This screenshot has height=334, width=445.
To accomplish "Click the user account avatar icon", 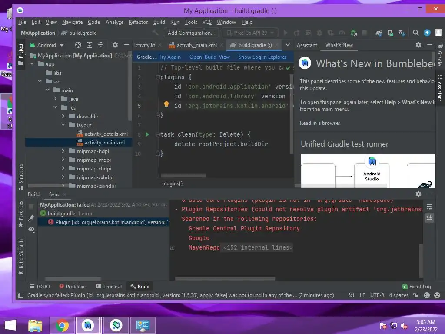I will (x=438, y=33).
